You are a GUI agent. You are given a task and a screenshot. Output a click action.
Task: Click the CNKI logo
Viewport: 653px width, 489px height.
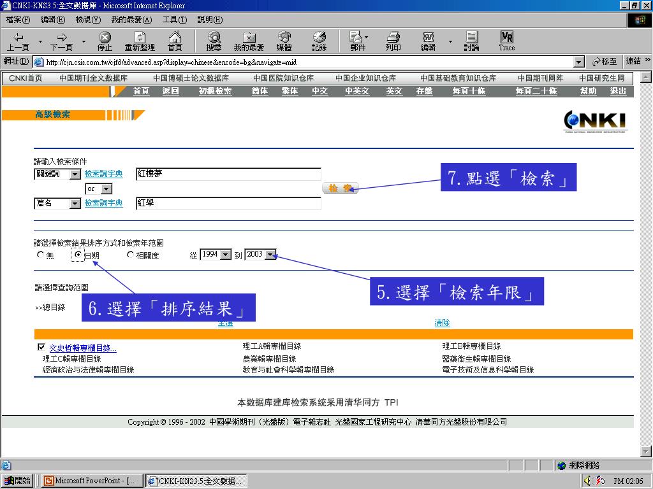(595, 122)
